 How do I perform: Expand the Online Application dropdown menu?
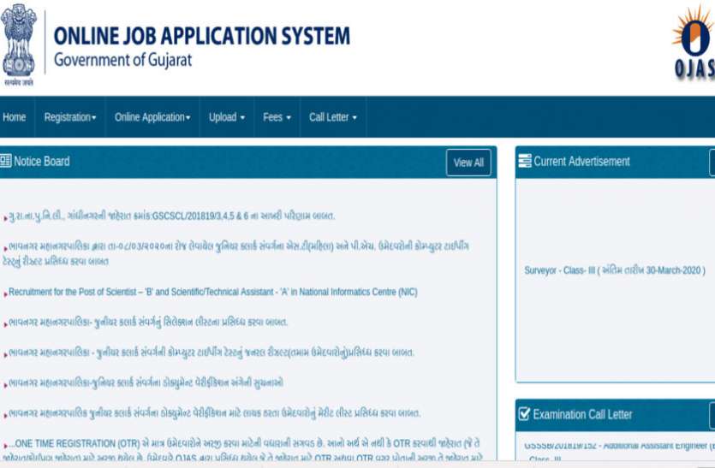click(152, 117)
